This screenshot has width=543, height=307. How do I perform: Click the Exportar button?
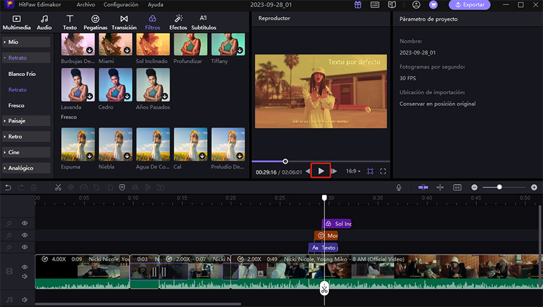coord(469,5)
